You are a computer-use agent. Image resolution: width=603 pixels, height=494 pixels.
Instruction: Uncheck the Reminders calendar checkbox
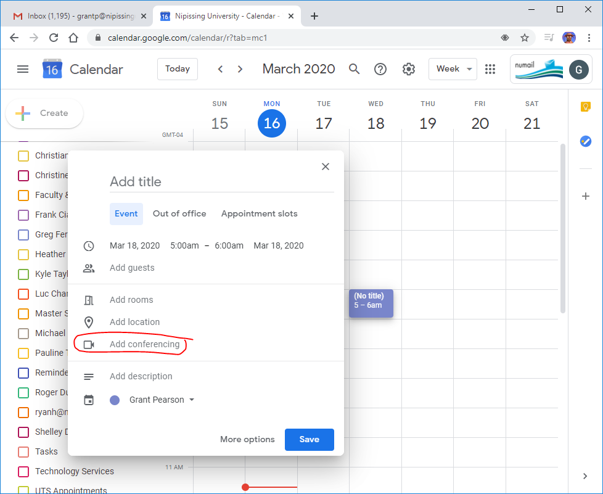tap(23, 373)
